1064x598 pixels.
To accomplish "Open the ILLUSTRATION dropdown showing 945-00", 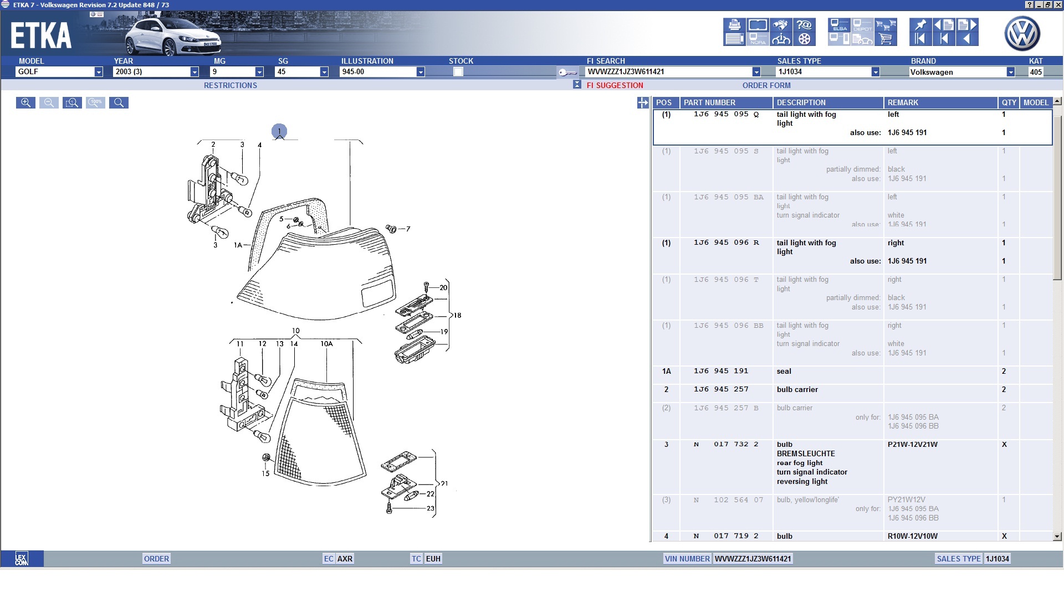I will [x=421, y=72].
